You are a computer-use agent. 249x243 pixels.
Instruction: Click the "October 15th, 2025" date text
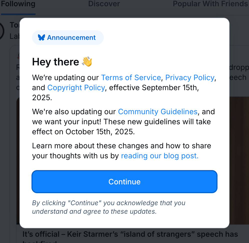coord(100,132)
